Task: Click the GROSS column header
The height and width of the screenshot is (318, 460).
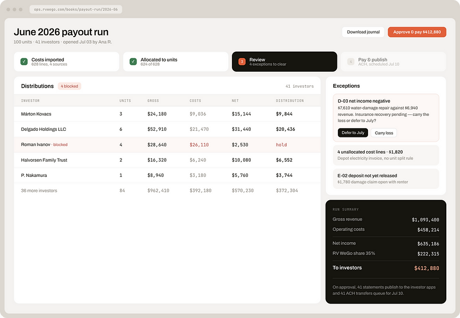Action: [x=153, y=100]
